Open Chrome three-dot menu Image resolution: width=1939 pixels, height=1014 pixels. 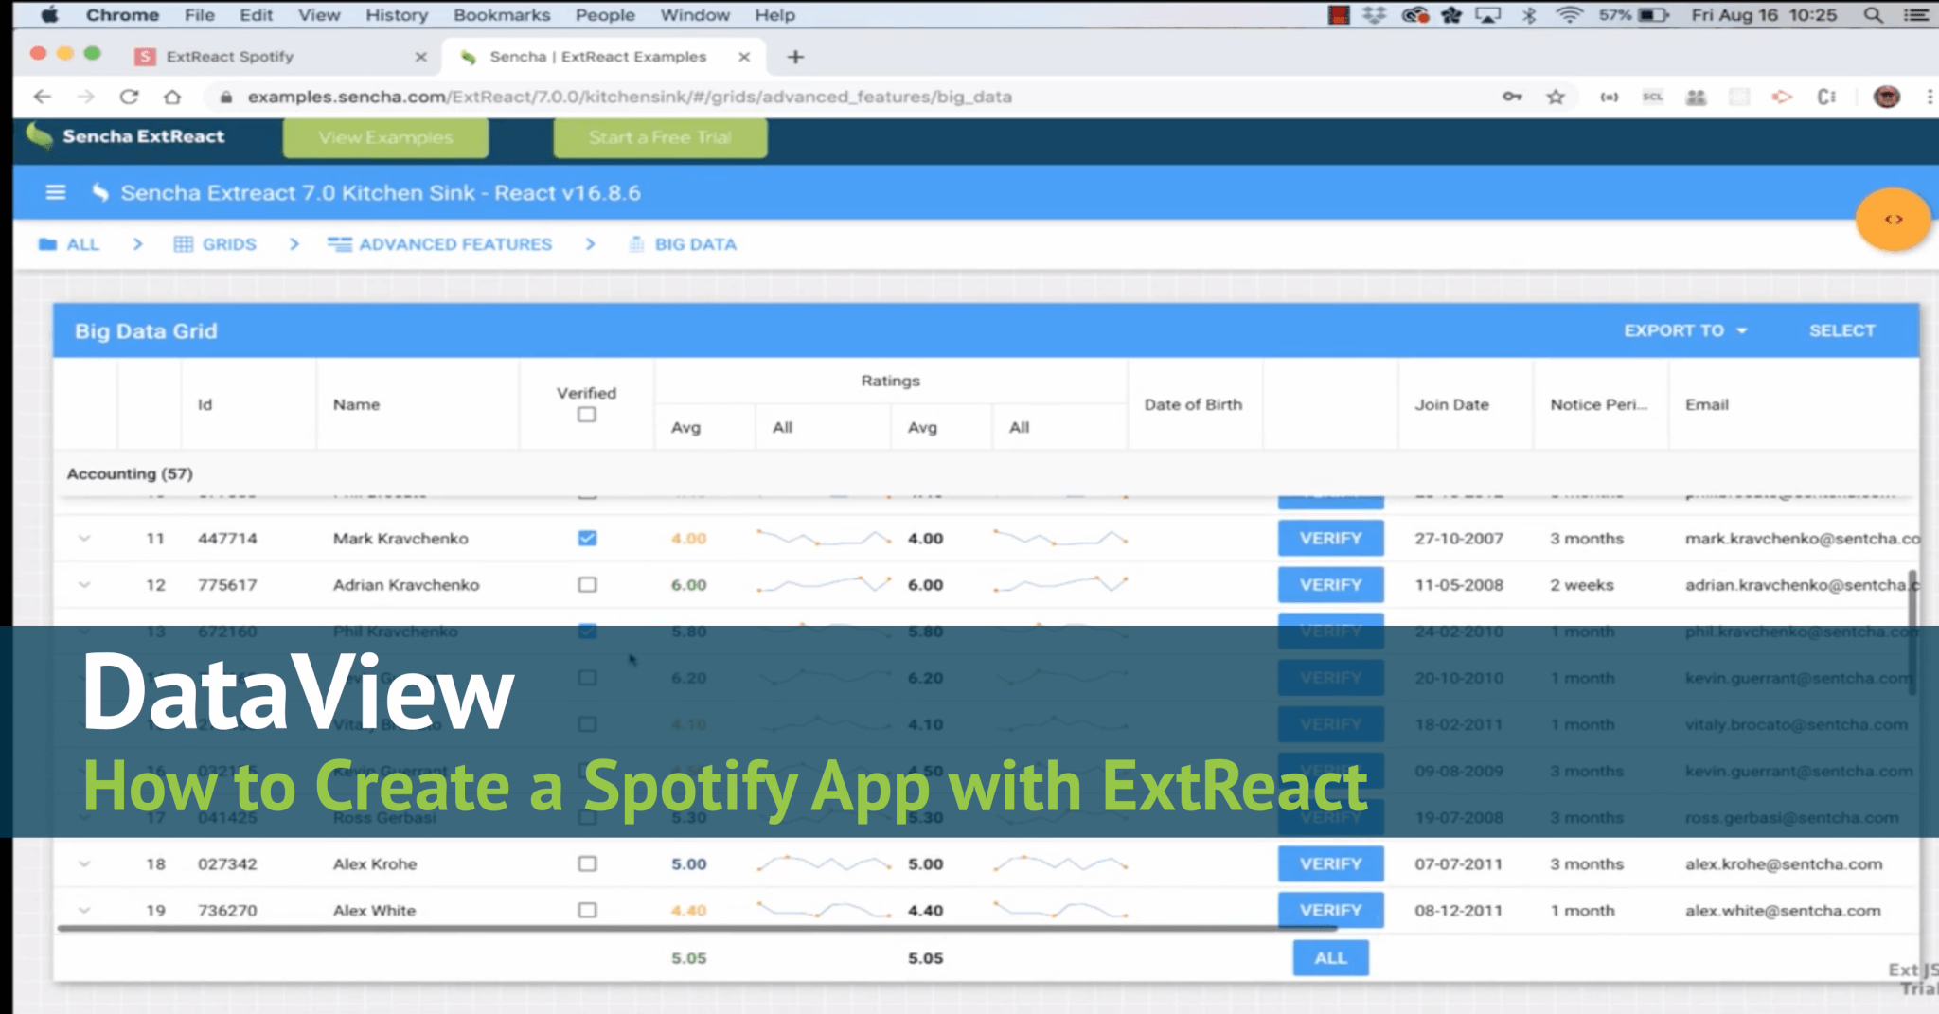[1930, 97]
